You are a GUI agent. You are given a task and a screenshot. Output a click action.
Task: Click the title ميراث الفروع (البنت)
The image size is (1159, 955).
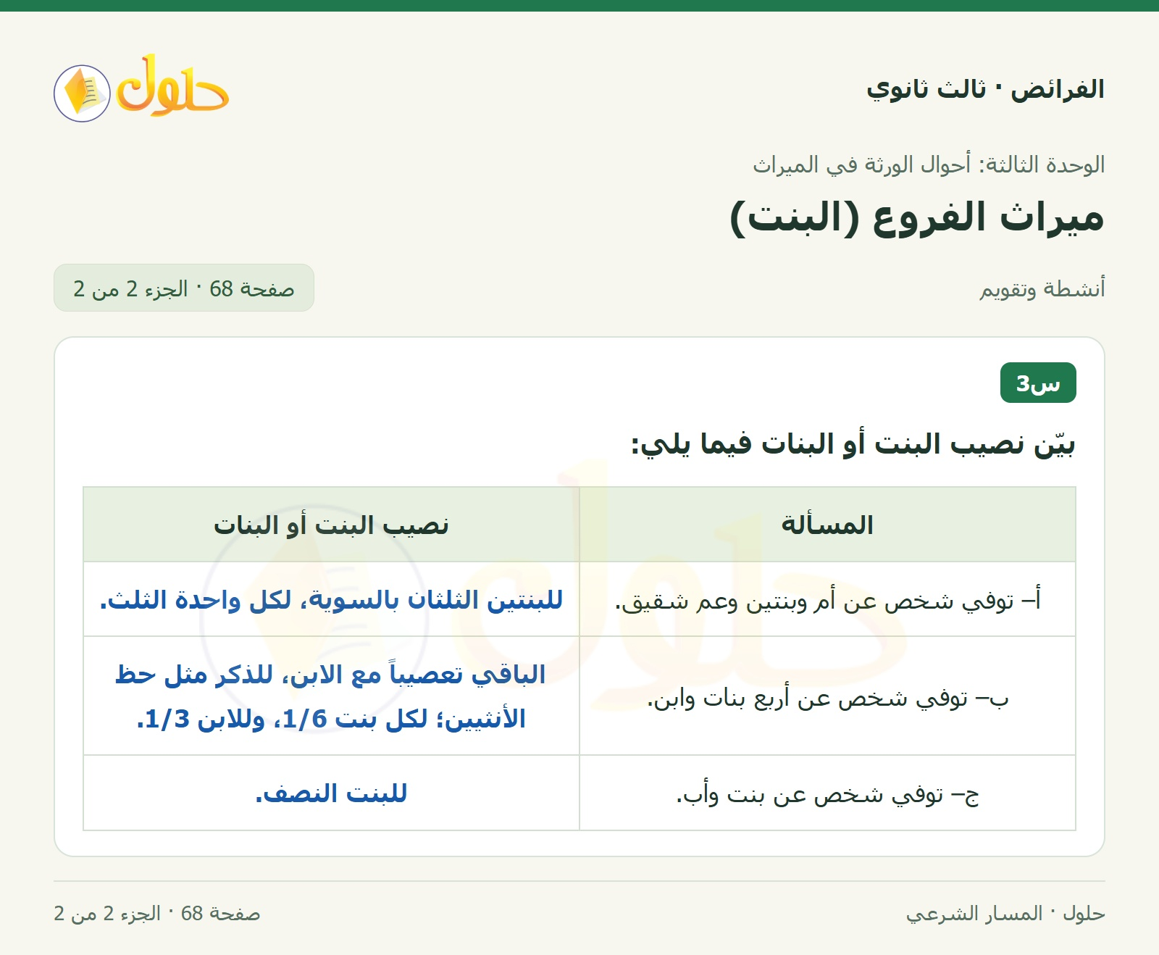point(917,217)
